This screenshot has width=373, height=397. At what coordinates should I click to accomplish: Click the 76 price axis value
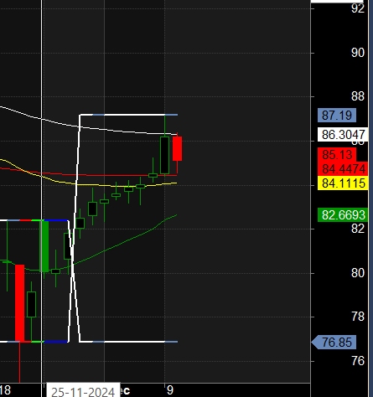(x=358, y=361)
